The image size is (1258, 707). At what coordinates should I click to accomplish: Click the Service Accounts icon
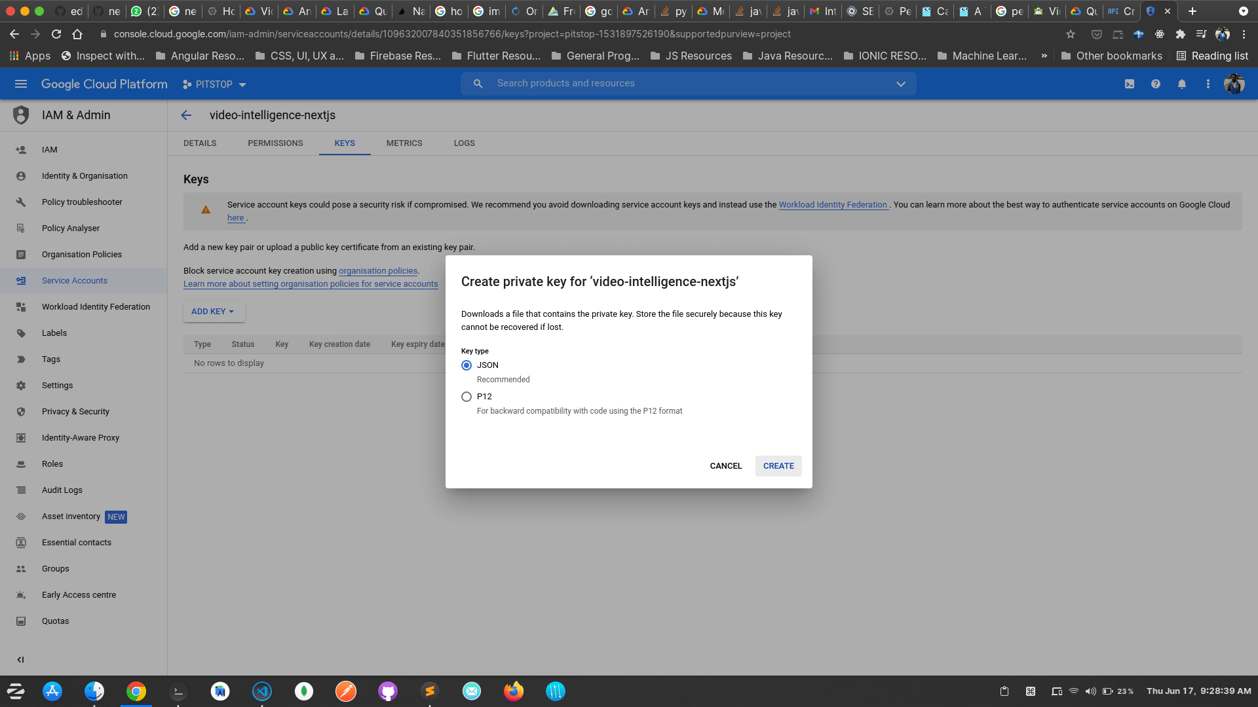click(x=21, y=281)
